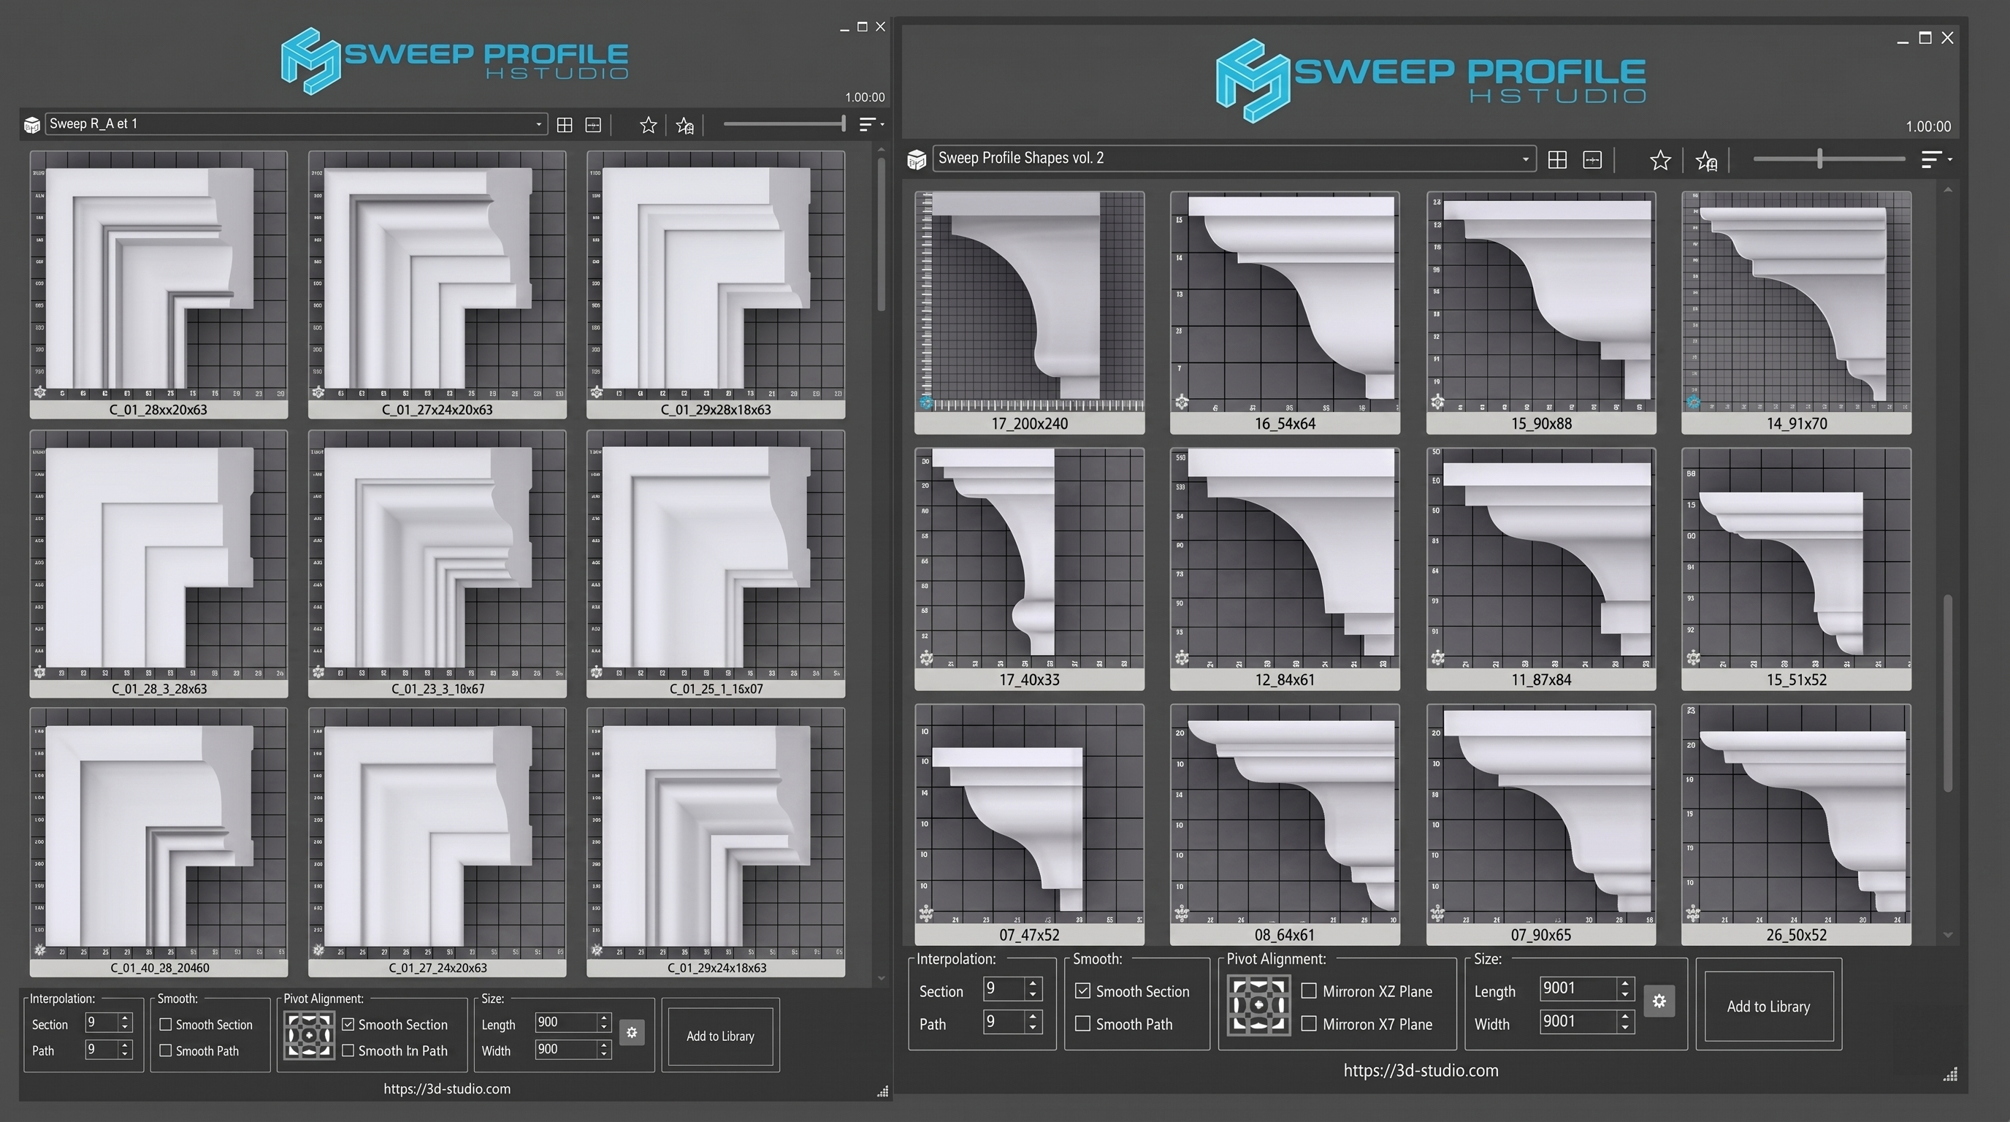The image size is (2010, 1122).
Task: Select the 07_90x65 profile thumbnail
Action: pos(1540,824)
